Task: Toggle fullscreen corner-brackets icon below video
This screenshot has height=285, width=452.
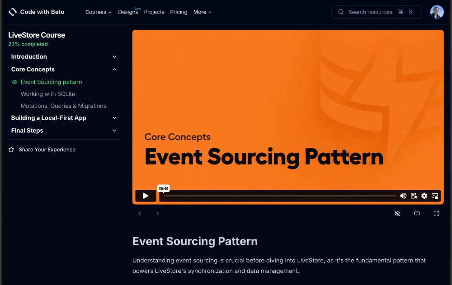Action: pyautogui.click(x=436, y=213)
